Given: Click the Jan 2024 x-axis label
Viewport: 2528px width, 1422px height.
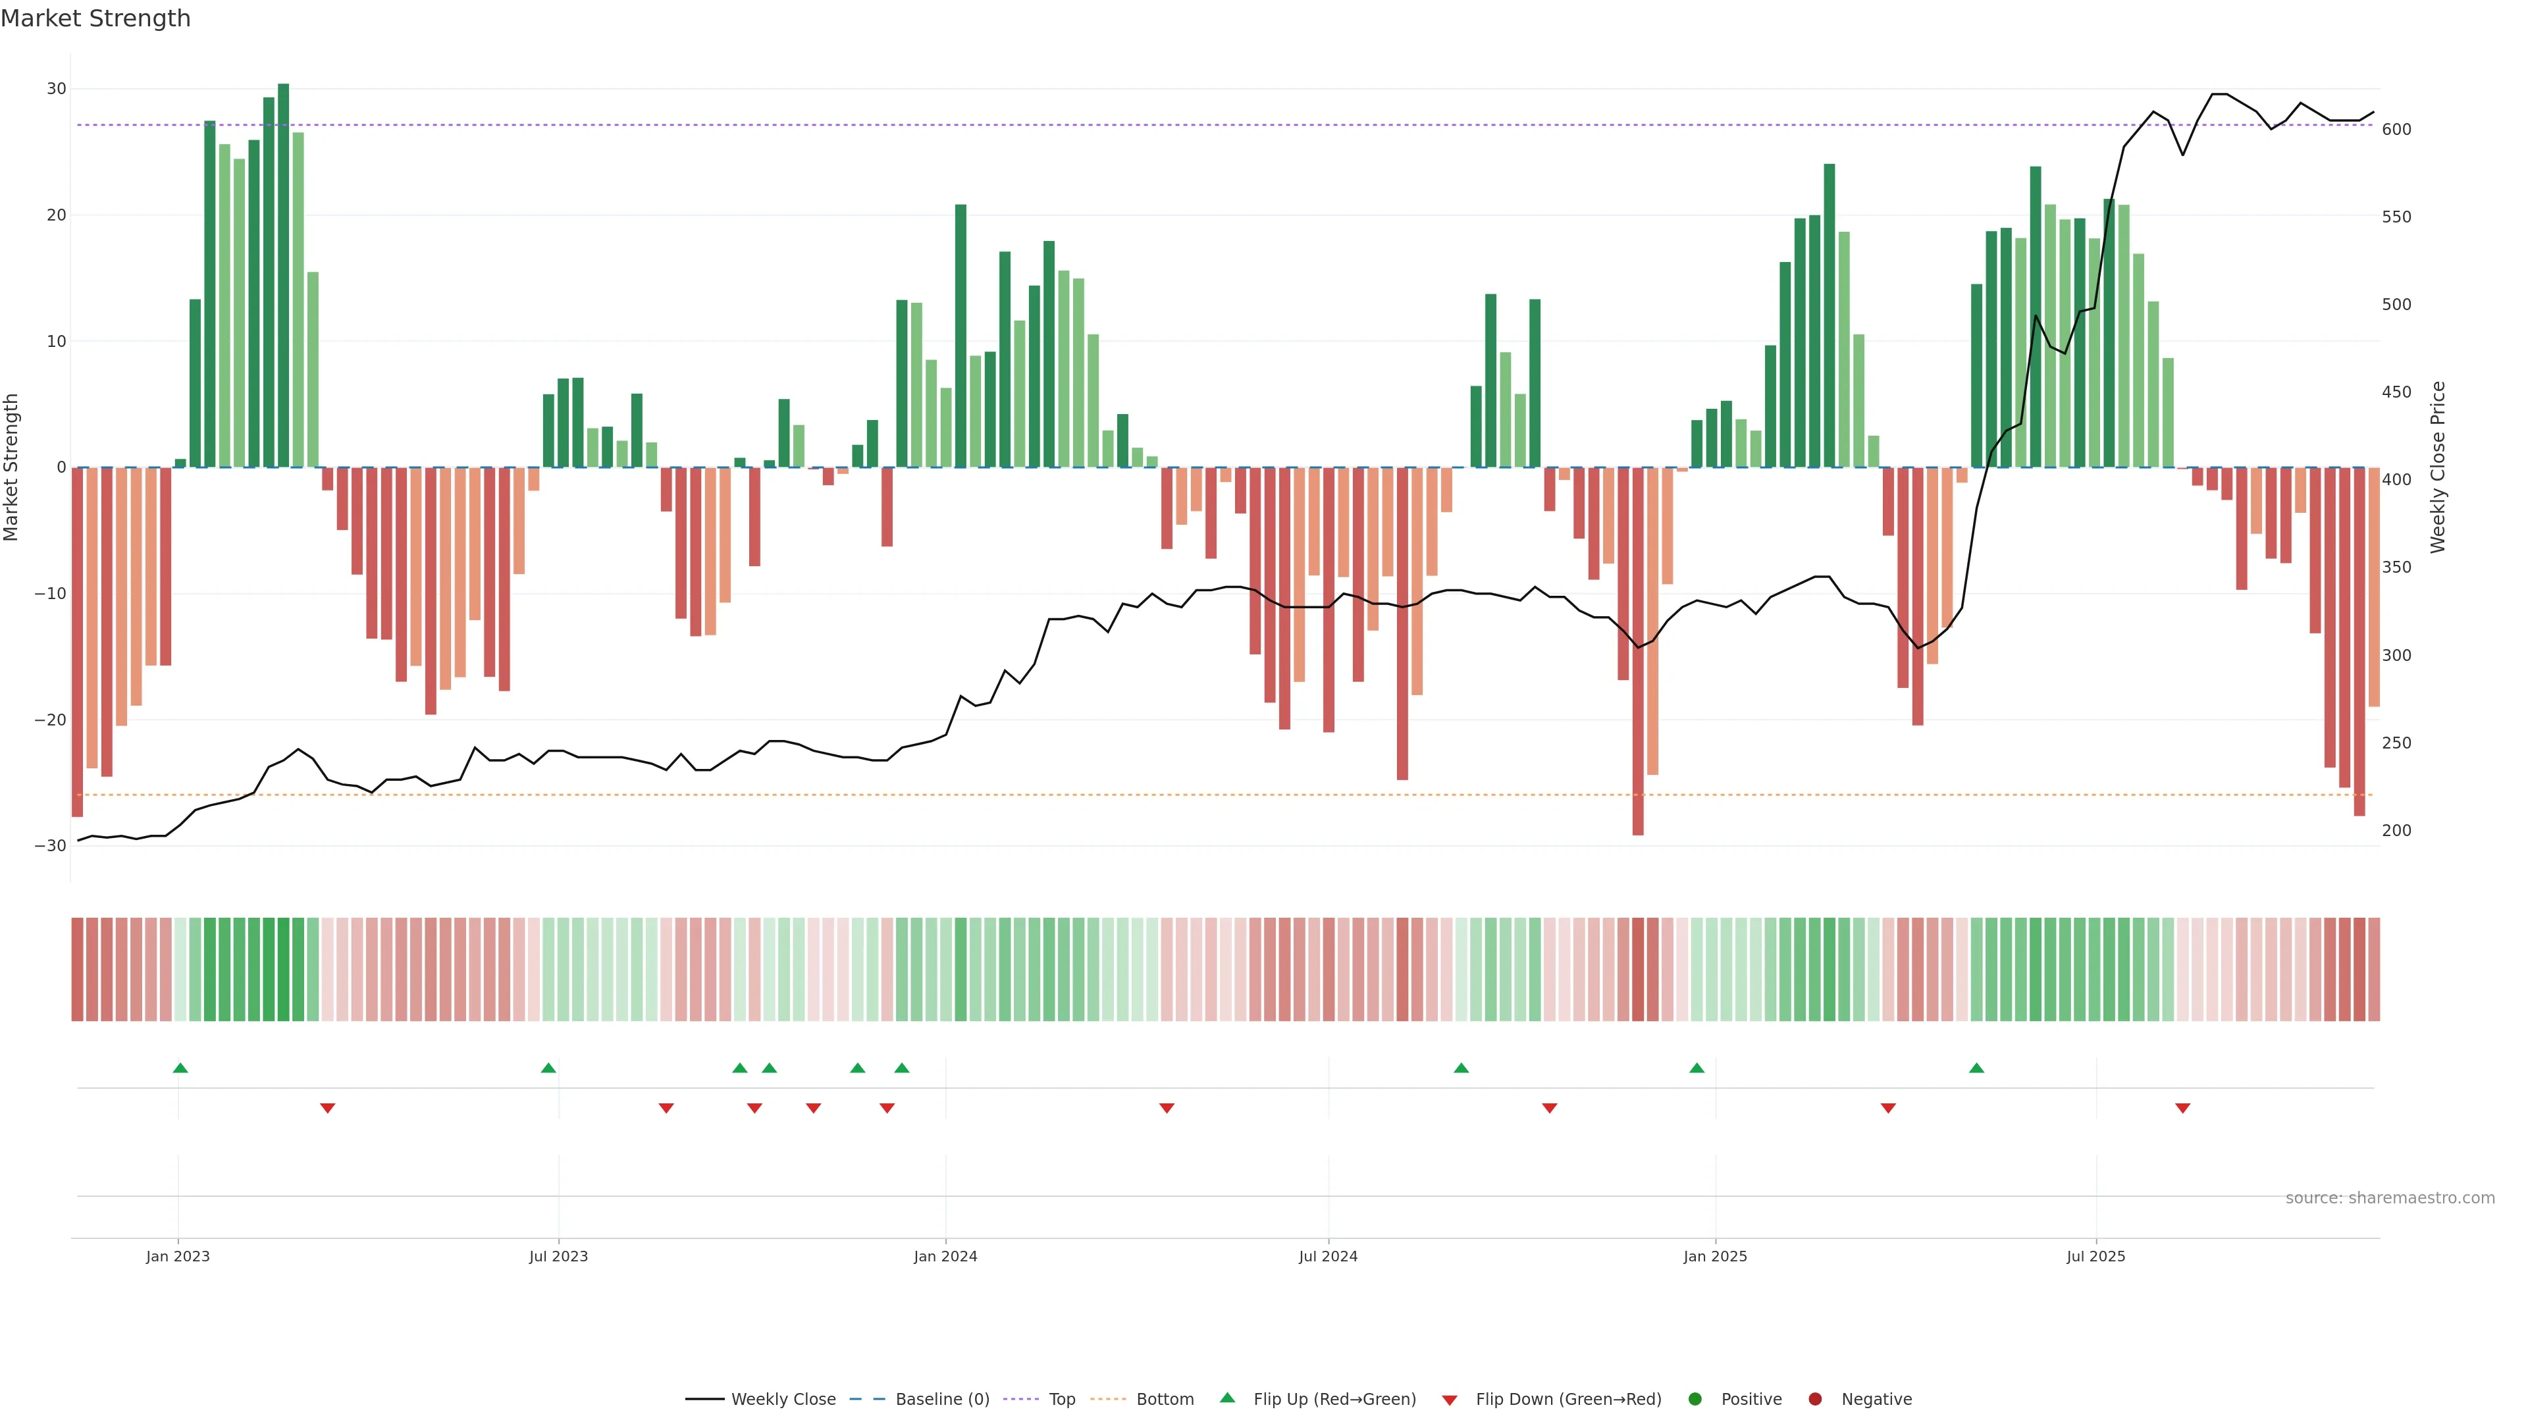Looking at the screenshot, I should [x=945, y=1256].
